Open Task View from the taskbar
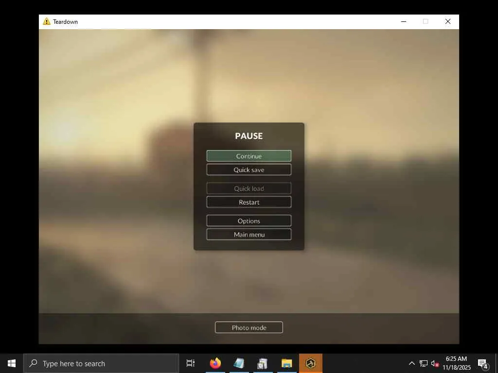The image size is (498, 373). click(191, 363)
